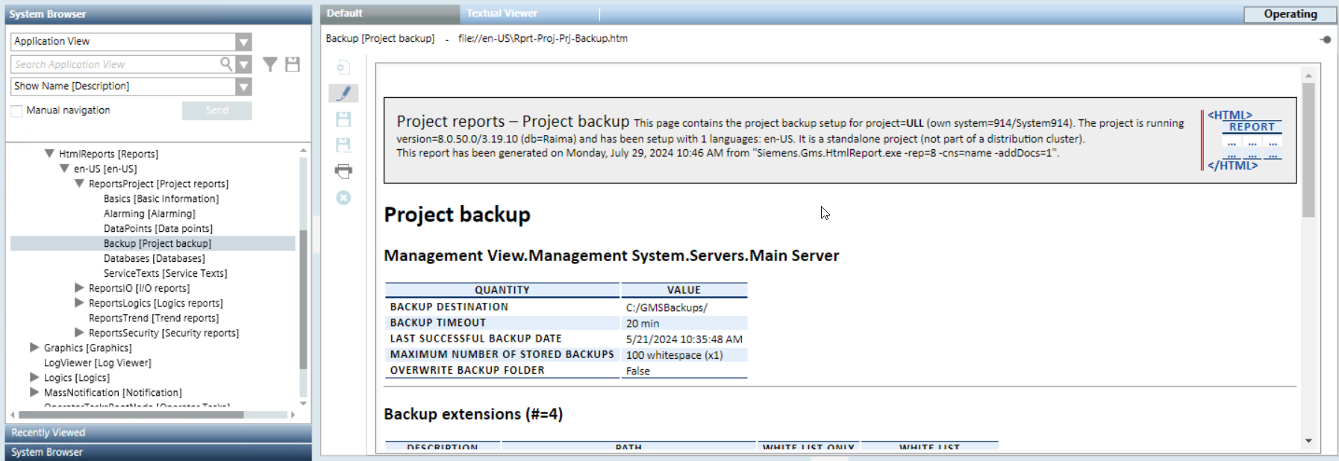
Task: Switch to the Default tab
Action: click(344, 13)
